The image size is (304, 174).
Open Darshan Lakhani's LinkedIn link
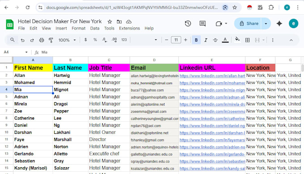(x=212, y=133)
